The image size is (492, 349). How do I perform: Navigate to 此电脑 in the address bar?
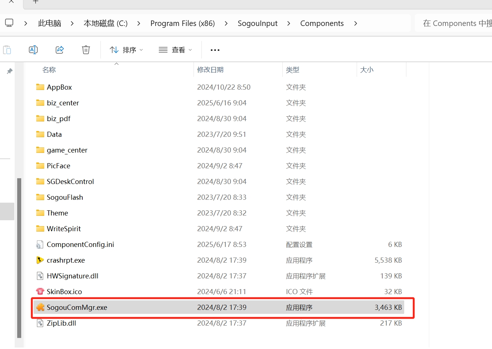50,23
